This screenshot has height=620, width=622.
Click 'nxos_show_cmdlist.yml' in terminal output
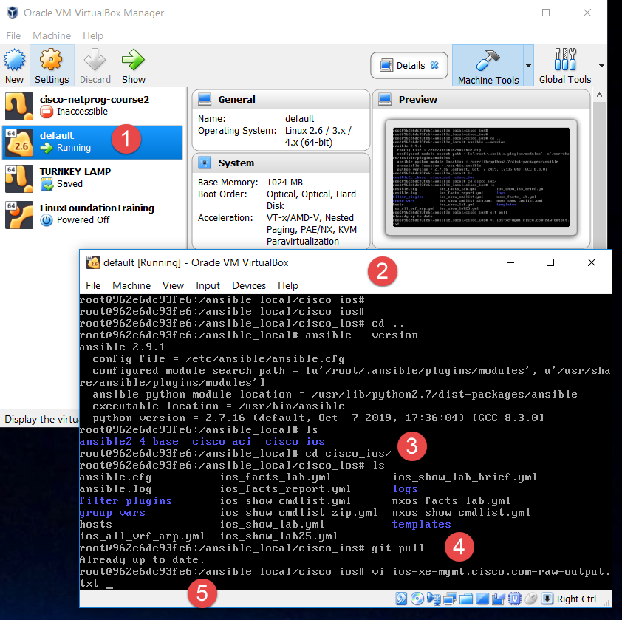click(461, 512)
